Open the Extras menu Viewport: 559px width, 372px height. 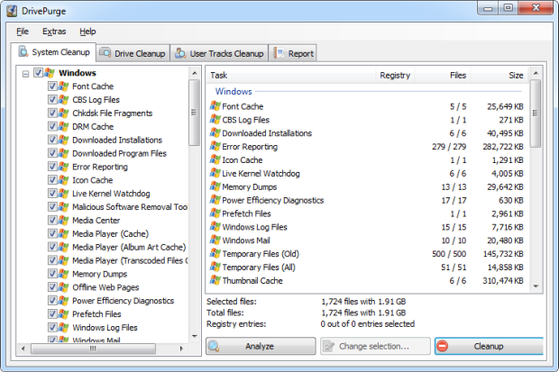click(x=54, y=32)
